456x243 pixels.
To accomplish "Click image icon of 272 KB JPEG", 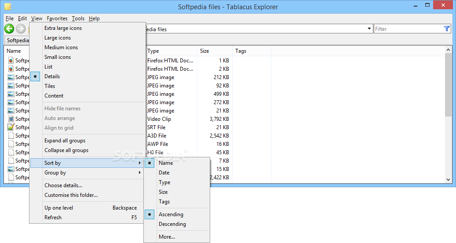I will pos(11,102).
